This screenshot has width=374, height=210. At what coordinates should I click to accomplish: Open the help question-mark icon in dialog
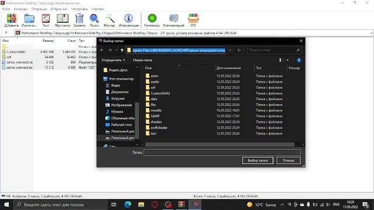click(x=299, y=60)
